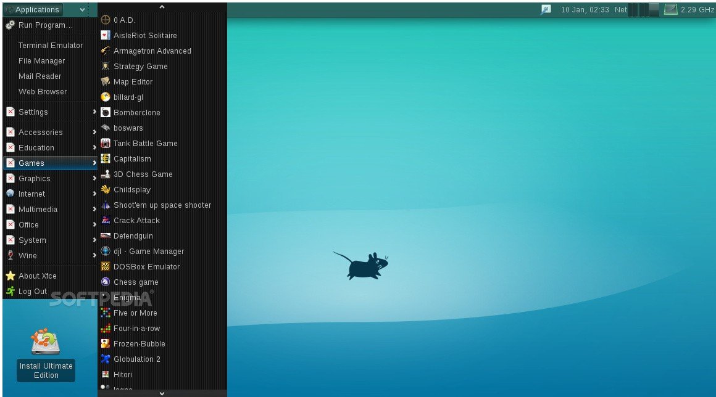Choose the Web Browser menu entry
Viewport: 716px width, 397px height.
point(43,92)
